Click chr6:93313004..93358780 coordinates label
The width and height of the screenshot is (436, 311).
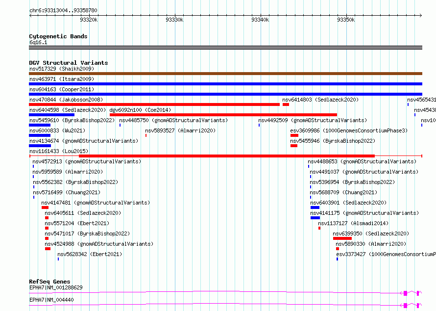pos(63,10)
